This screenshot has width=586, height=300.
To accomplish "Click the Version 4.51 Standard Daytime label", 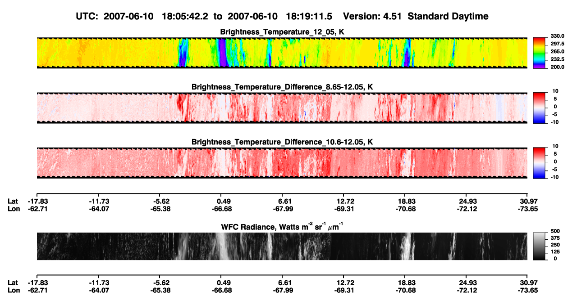I will 416,16.
